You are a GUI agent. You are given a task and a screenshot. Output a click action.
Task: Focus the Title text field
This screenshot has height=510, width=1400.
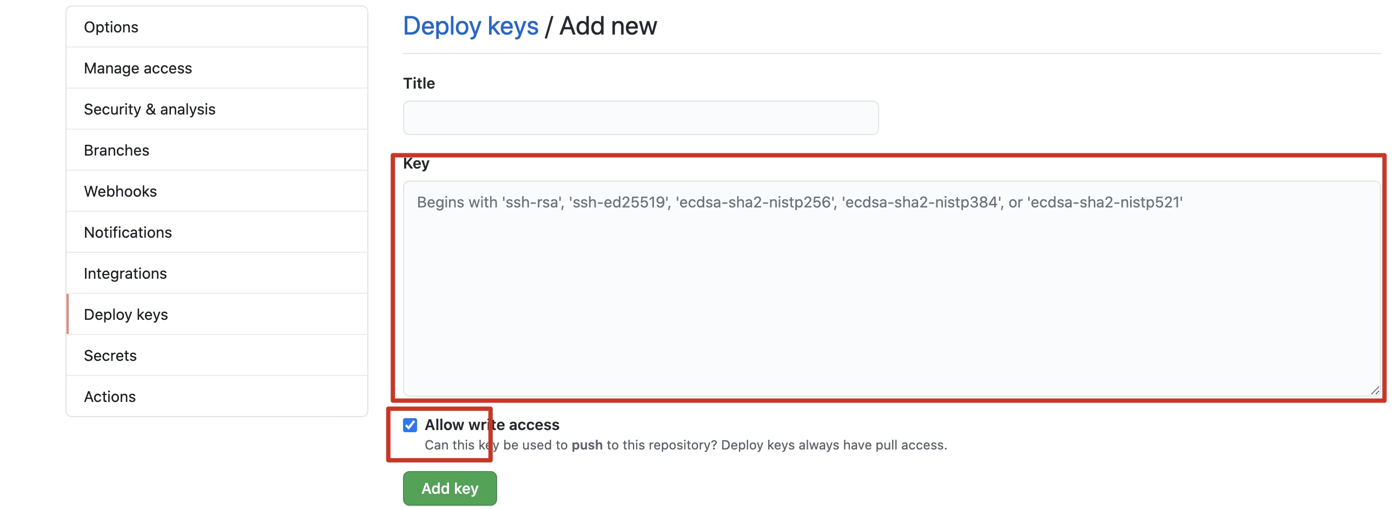click(x=640, y=118)
